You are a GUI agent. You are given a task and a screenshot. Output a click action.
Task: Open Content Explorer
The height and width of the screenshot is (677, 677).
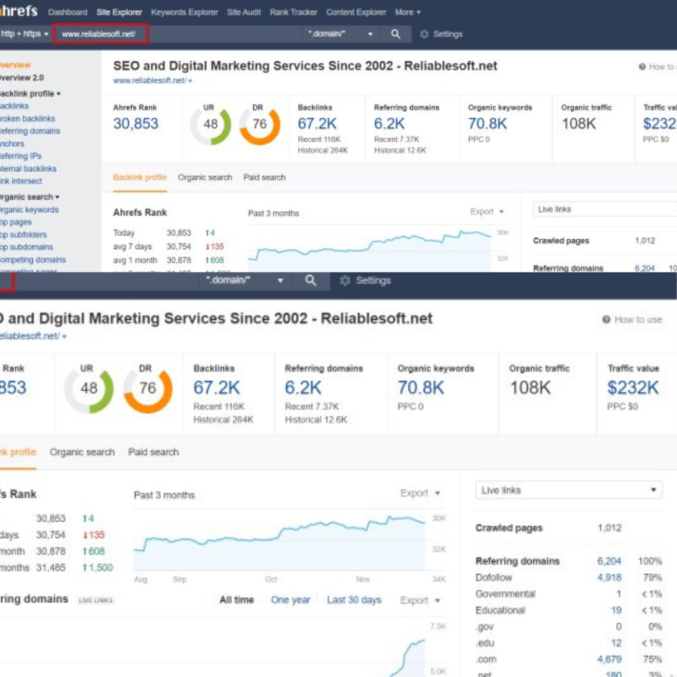click(x=356, y=13)
